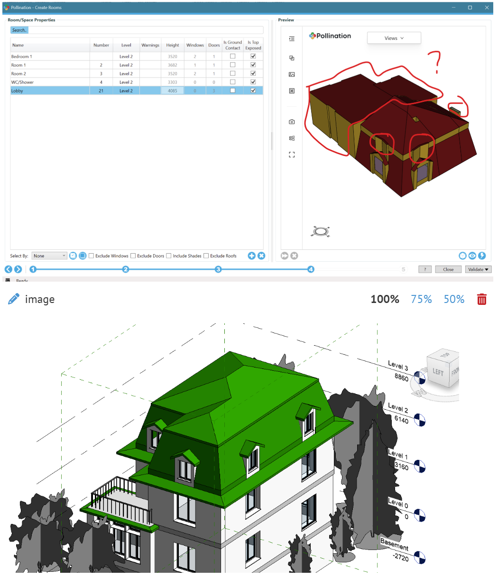Click the top list-panel icon in preview sidebar

[x=292, y=39]
